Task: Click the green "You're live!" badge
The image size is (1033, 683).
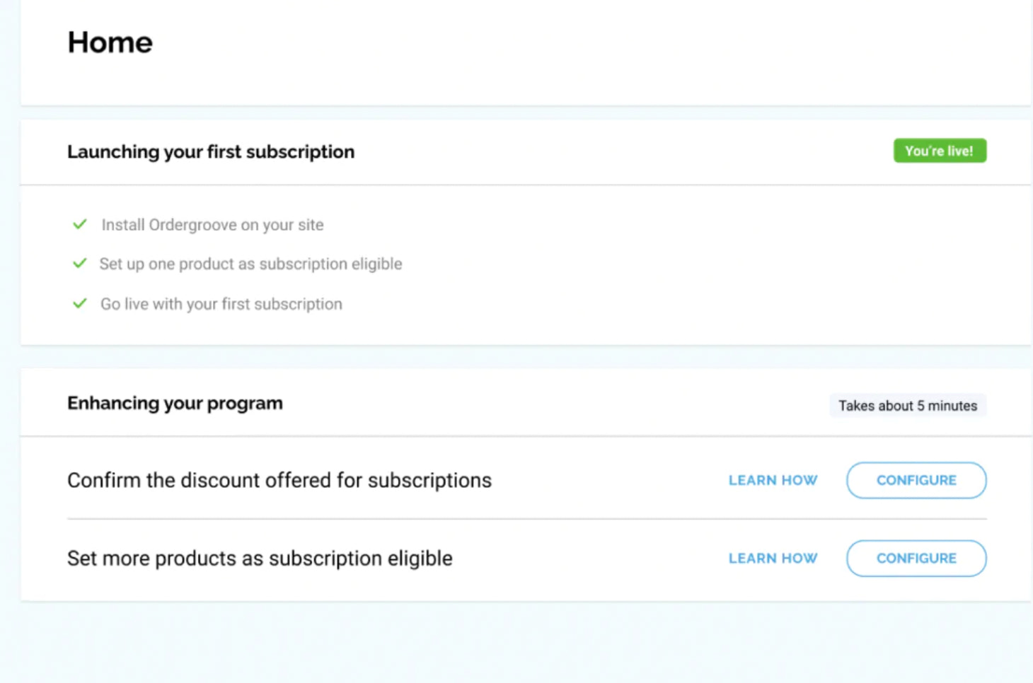Action: coord(939,151)
